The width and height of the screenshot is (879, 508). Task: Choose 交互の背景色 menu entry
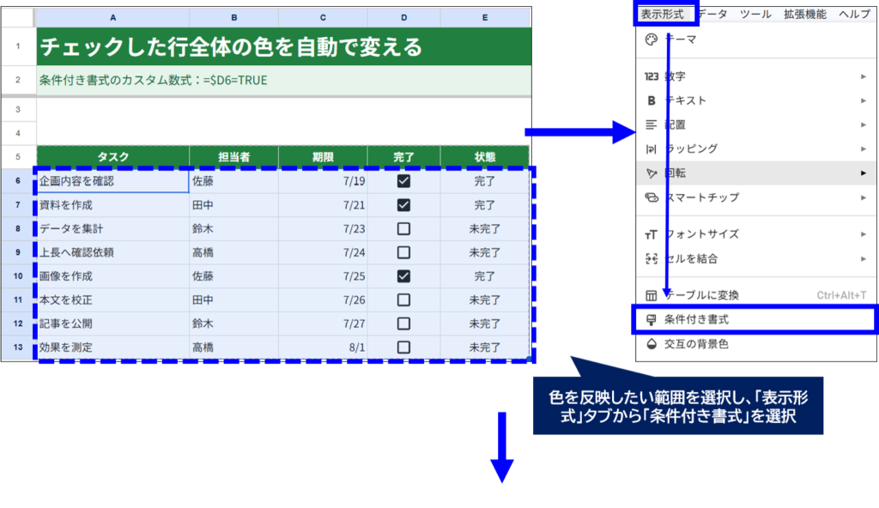[x=757, y=344]
